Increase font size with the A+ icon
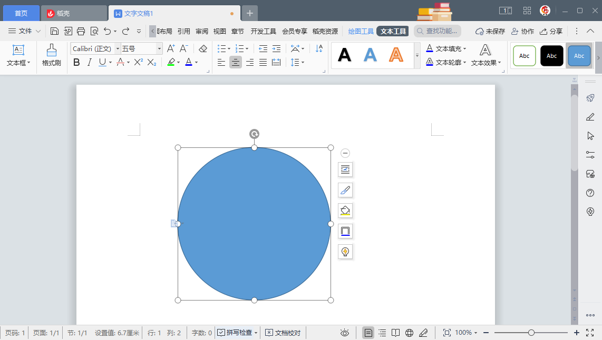602x340 pixels. click(171, 48)
